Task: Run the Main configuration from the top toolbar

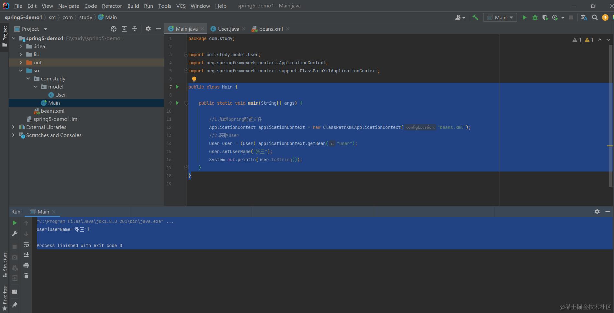Action: (524, 17)
